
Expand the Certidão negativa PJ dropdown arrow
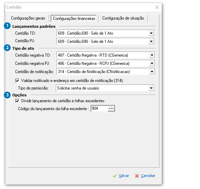click(152, 63)
